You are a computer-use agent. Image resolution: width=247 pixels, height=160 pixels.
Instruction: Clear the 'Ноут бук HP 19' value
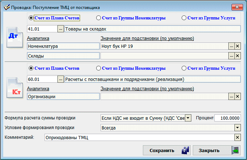click(238, 46)
